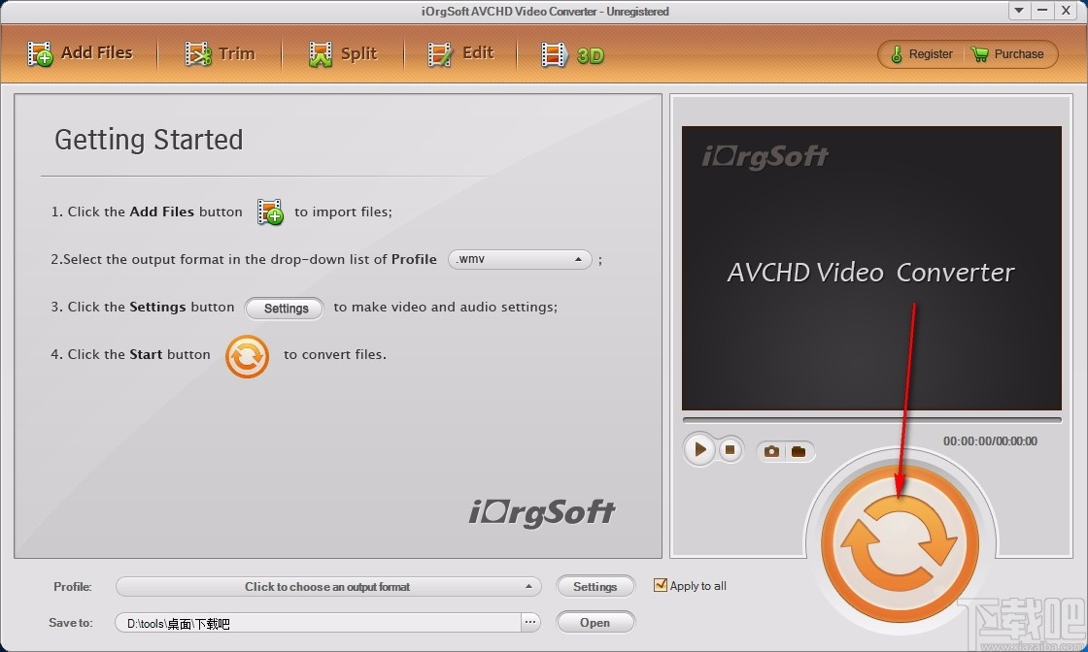Stop the video playback
The image size is (1088, 652).
[730, 449]
